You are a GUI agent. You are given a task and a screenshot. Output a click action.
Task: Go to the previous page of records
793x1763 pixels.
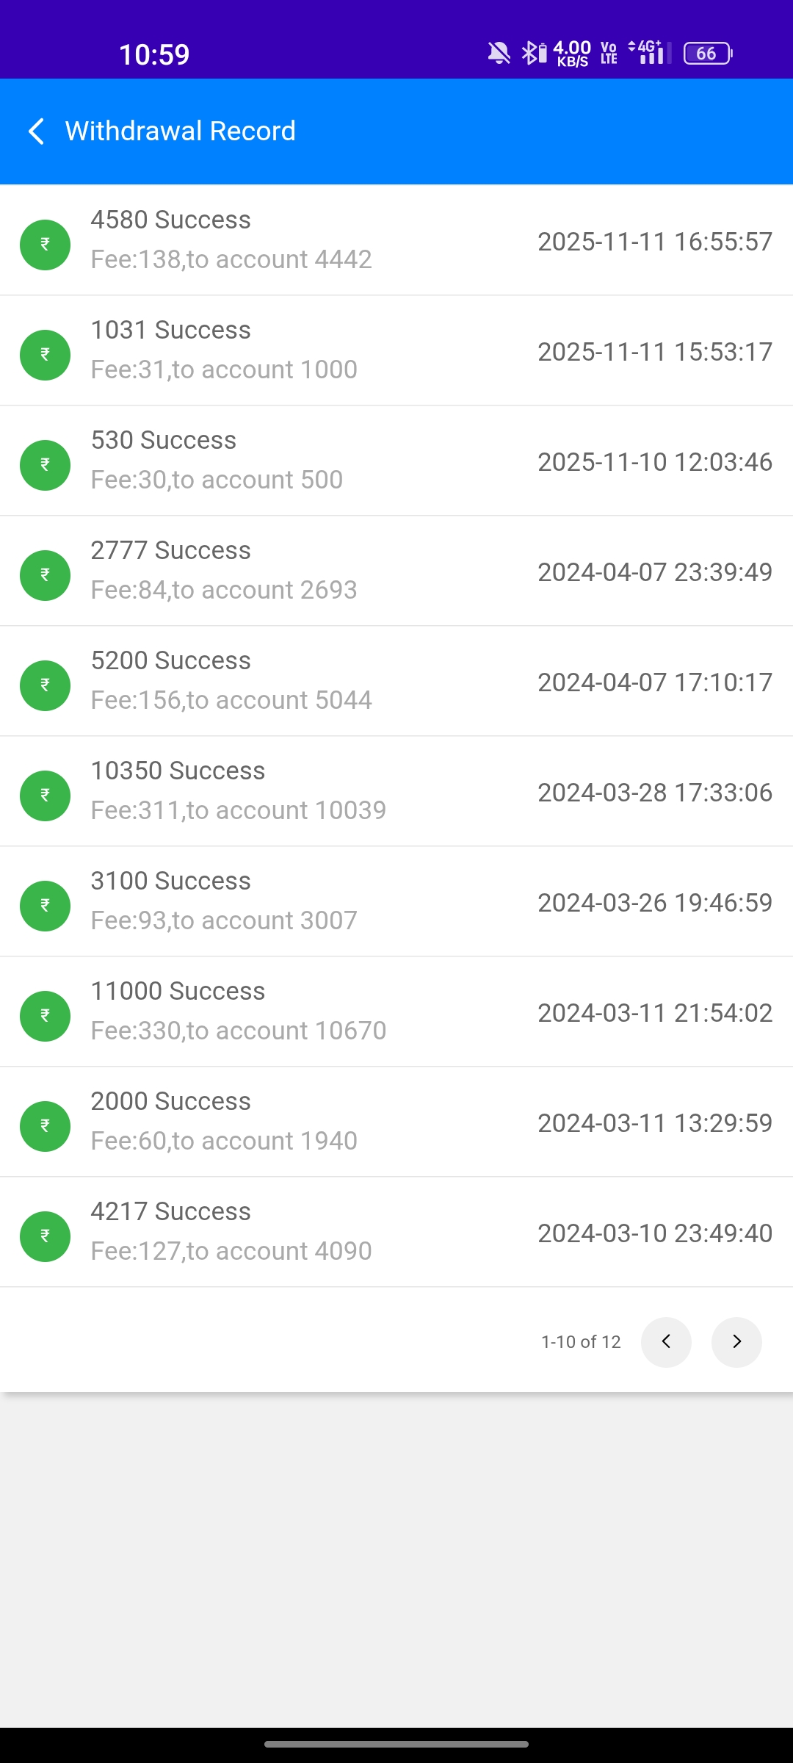[666, 1342]
